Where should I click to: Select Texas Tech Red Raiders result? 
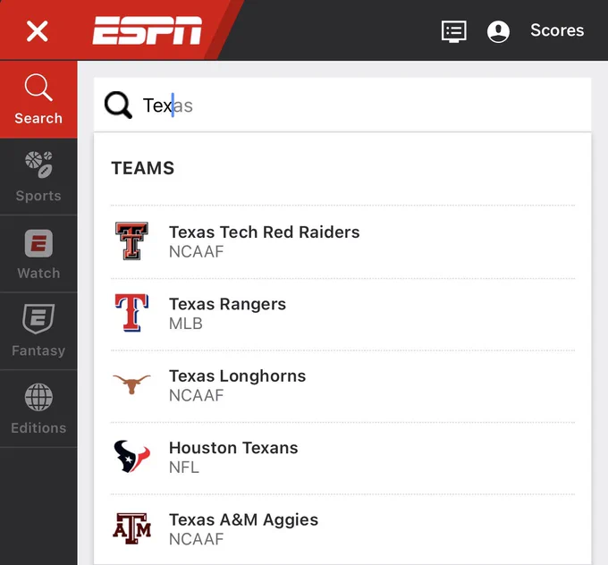point(342,241)
